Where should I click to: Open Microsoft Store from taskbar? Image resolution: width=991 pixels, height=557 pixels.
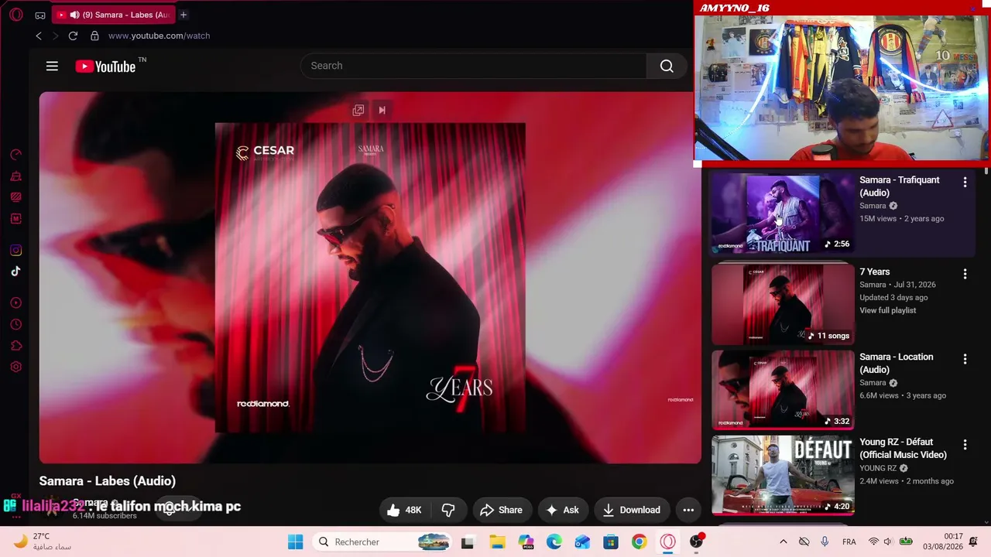pyautogui.click(x=611, y=542)
